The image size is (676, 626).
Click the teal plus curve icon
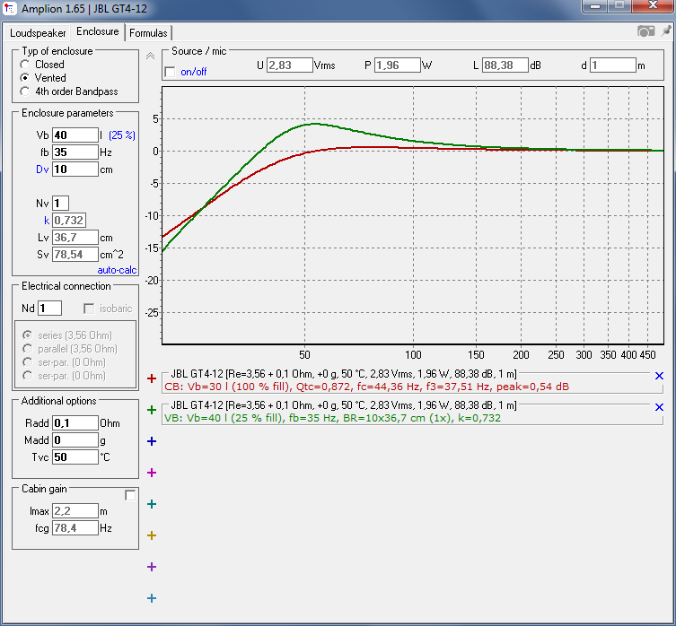coord(152,504)
